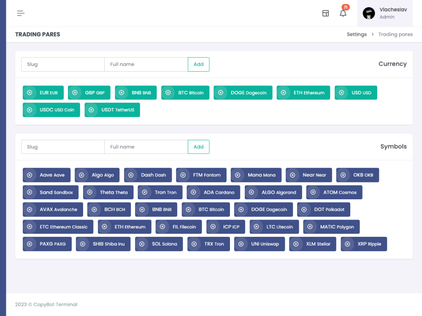This screenshot has width=422, height=316.
Task: Remove the DOGE Dogecoin symbol tag
Action: click(x=241, y=209)
